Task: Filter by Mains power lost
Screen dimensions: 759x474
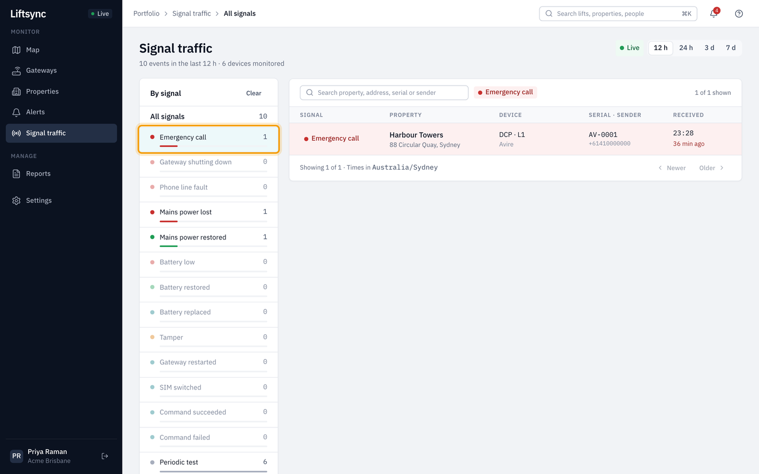Action: pos(209,215)
